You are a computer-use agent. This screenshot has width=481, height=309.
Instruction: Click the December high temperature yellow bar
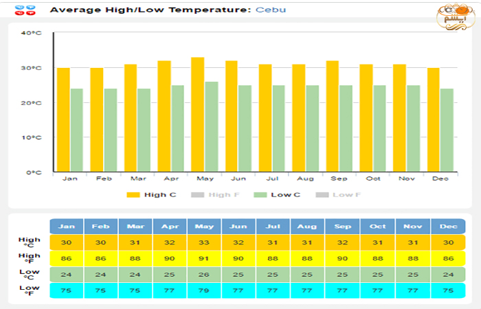click(x=433, y=120)
